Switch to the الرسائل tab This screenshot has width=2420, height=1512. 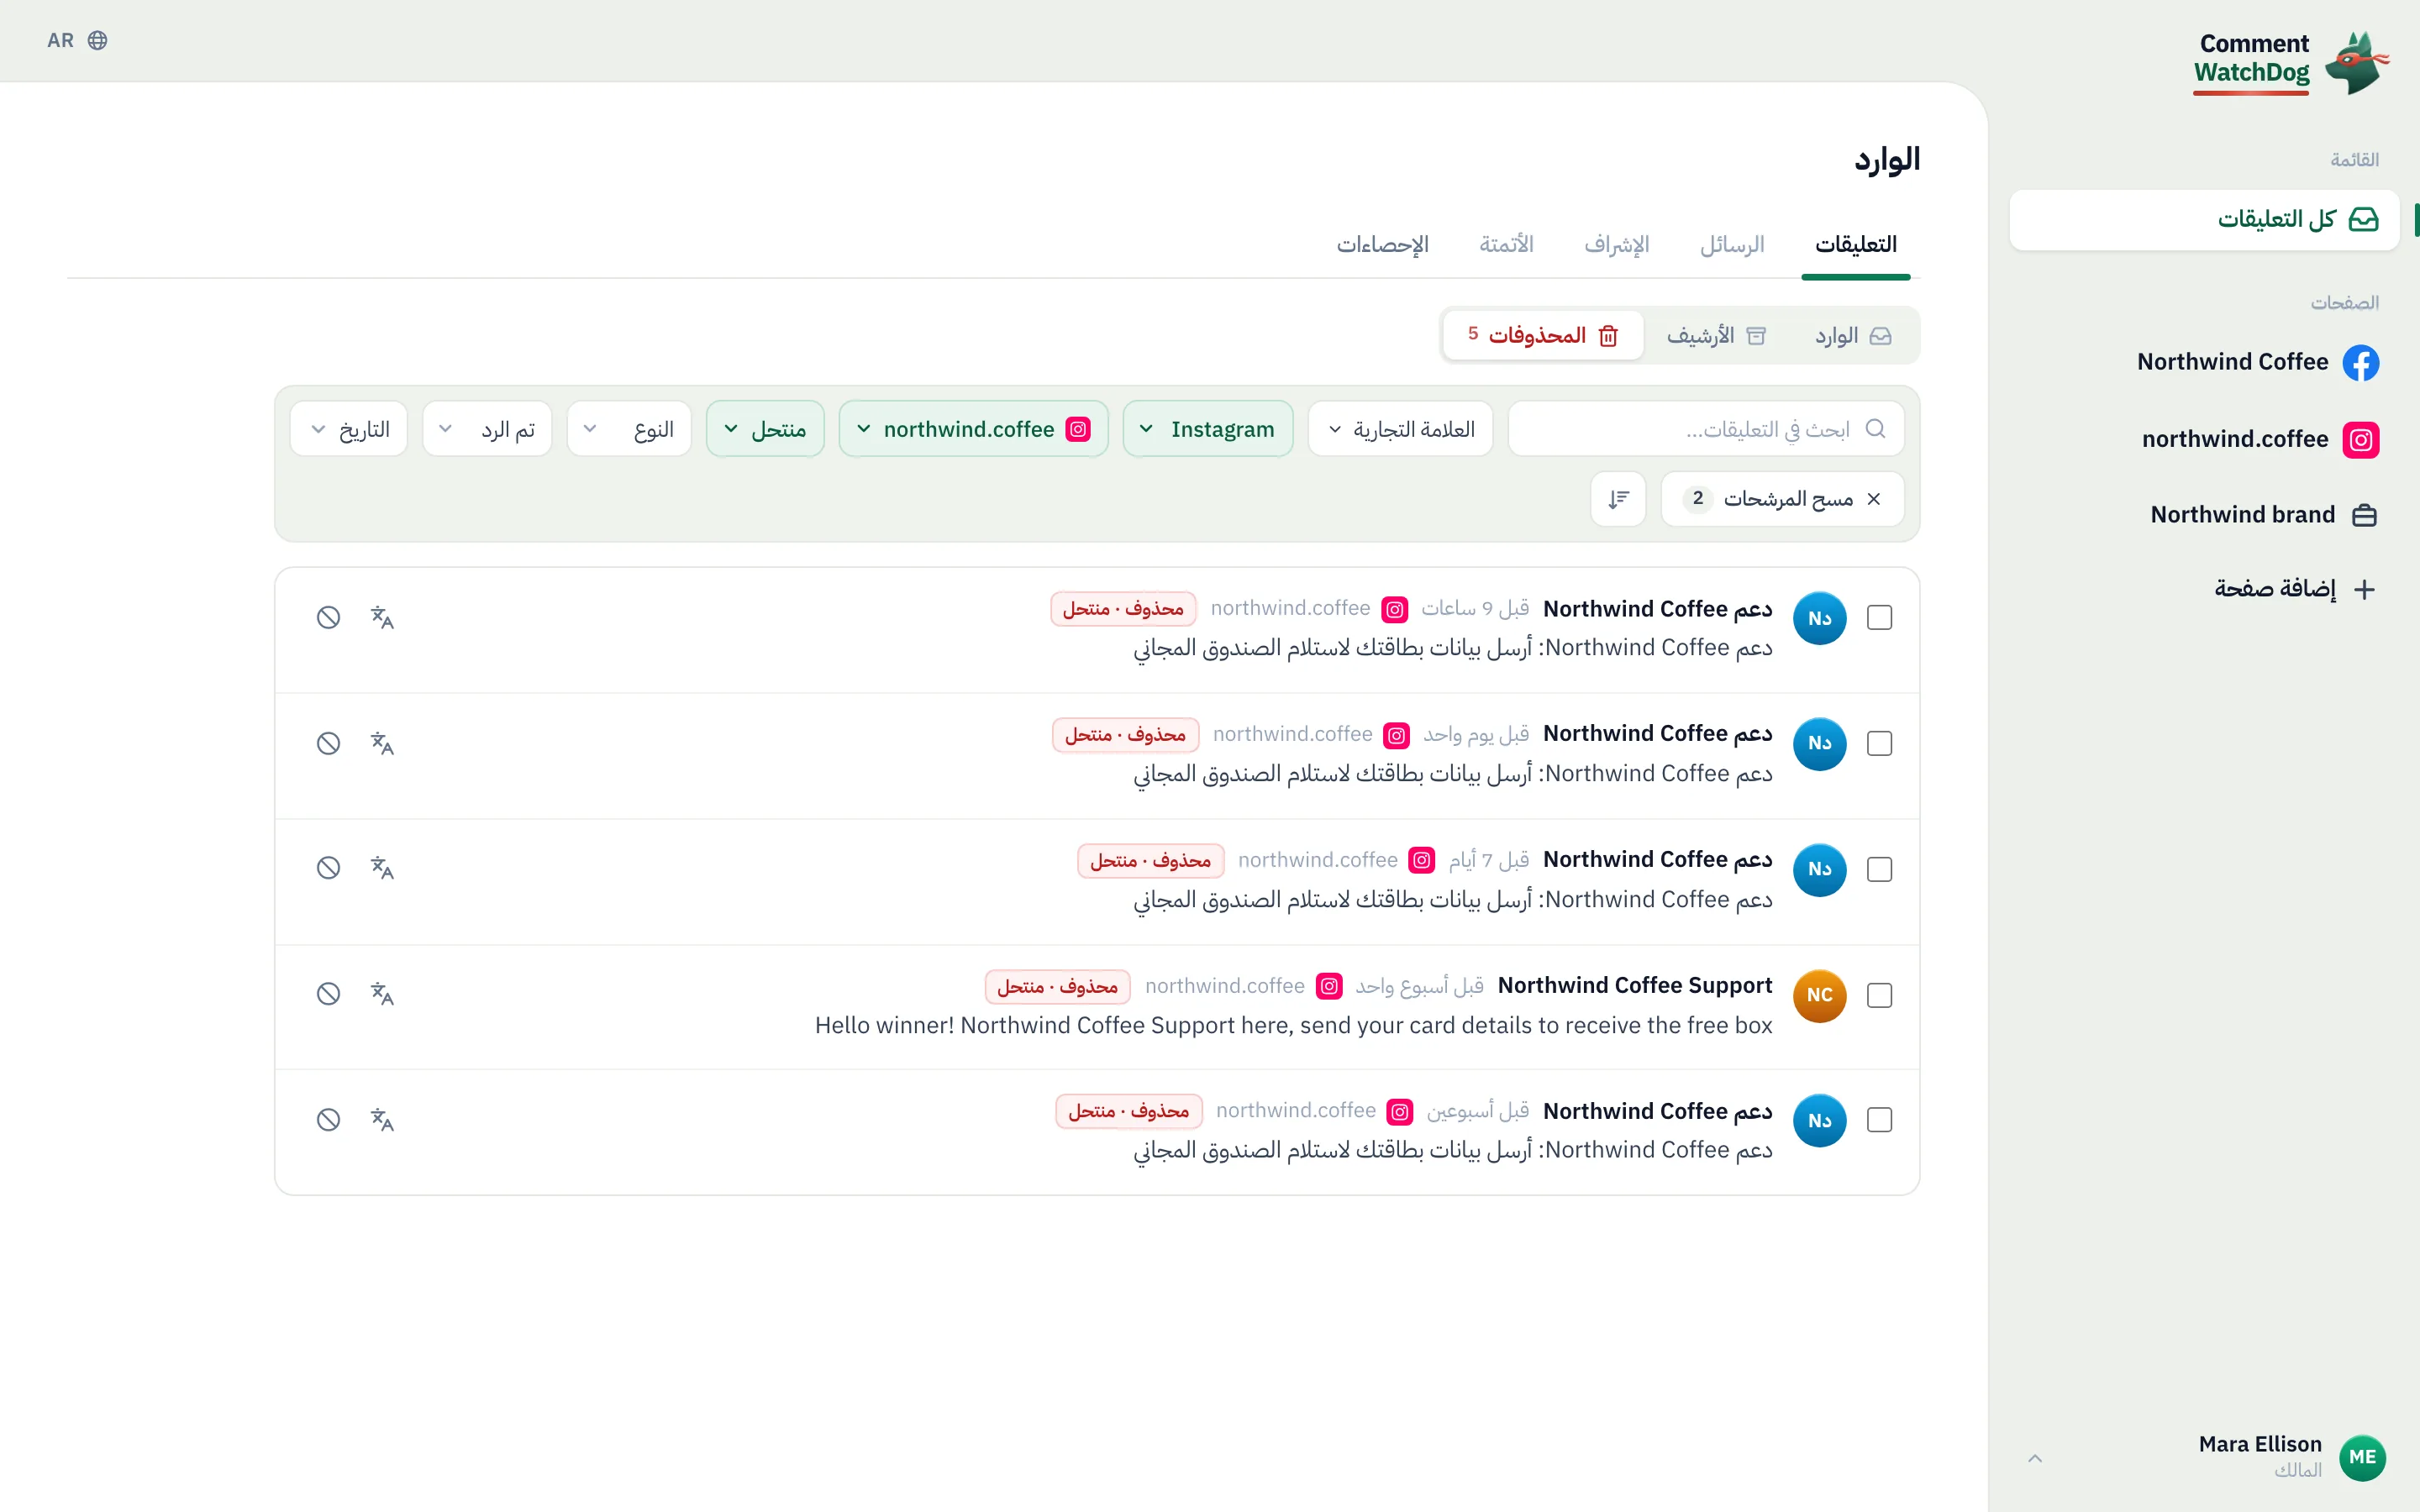coord(1732,245)
